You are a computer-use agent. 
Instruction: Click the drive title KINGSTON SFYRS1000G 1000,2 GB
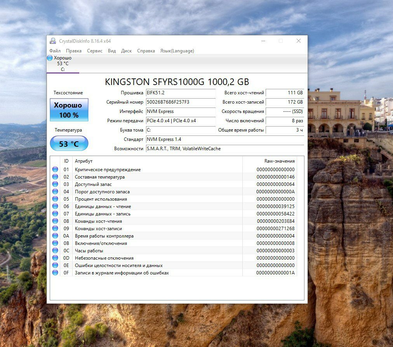coord(177,82)
